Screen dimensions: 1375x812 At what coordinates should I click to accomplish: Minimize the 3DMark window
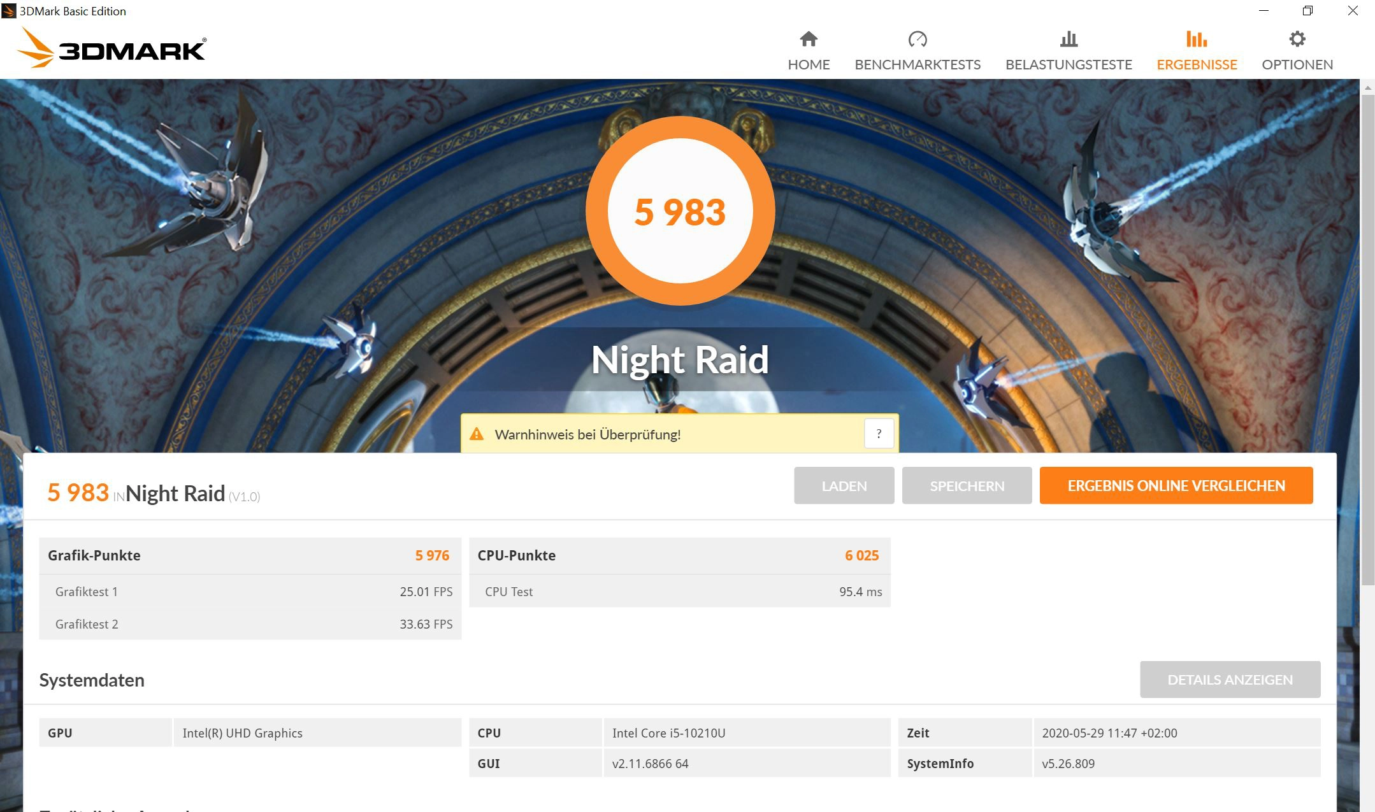(x=1264, y=11)
